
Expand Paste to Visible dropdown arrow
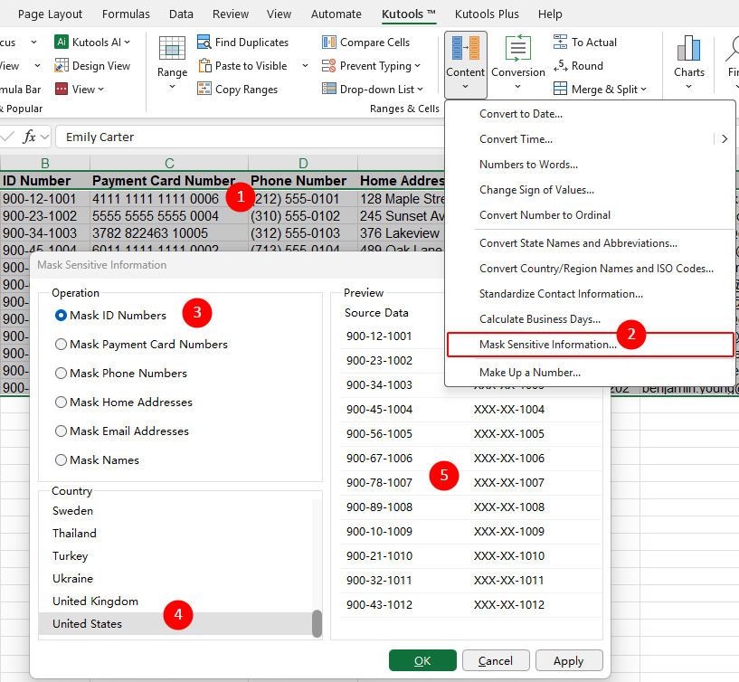tap(305, 65)
